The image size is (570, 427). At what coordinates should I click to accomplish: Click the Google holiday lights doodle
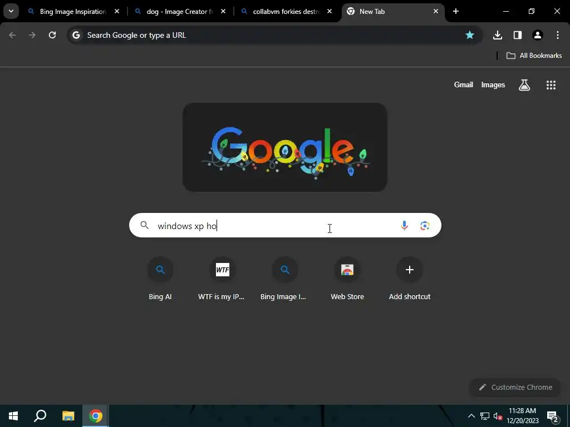tap(284, 147)
